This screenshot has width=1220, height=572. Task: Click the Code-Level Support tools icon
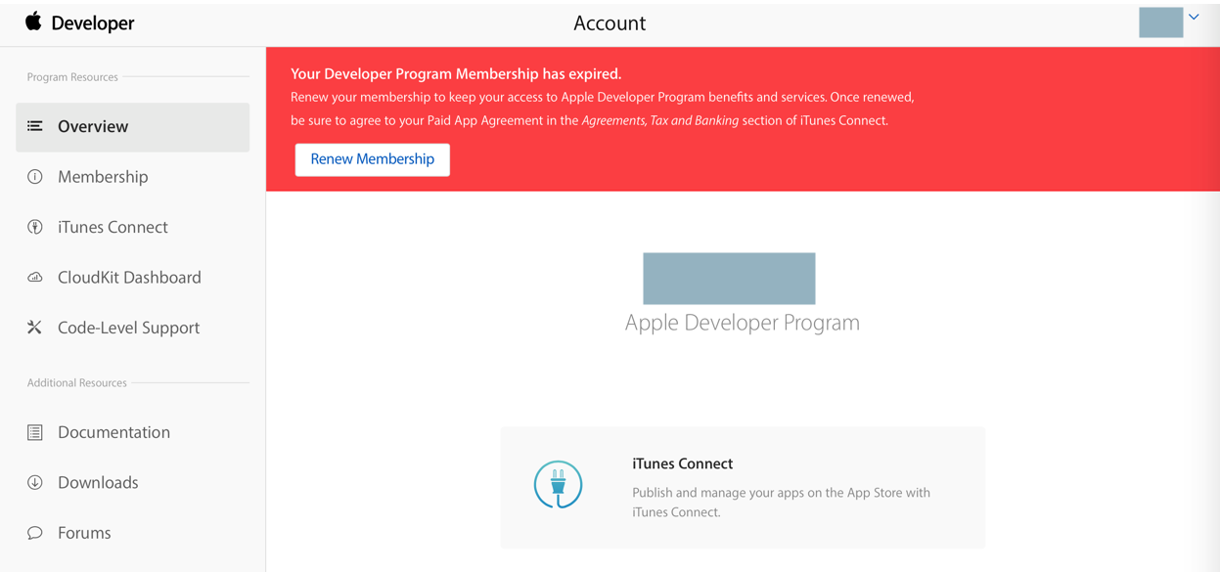(x=35, y=328)
